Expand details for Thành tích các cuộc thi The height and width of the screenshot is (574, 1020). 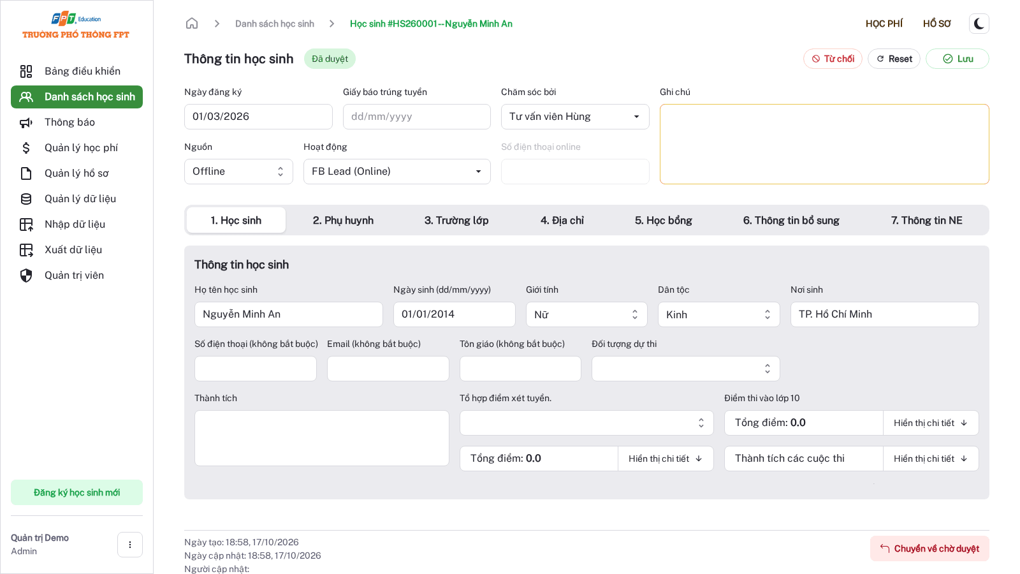pyautogui.click(x=931, y=459)
